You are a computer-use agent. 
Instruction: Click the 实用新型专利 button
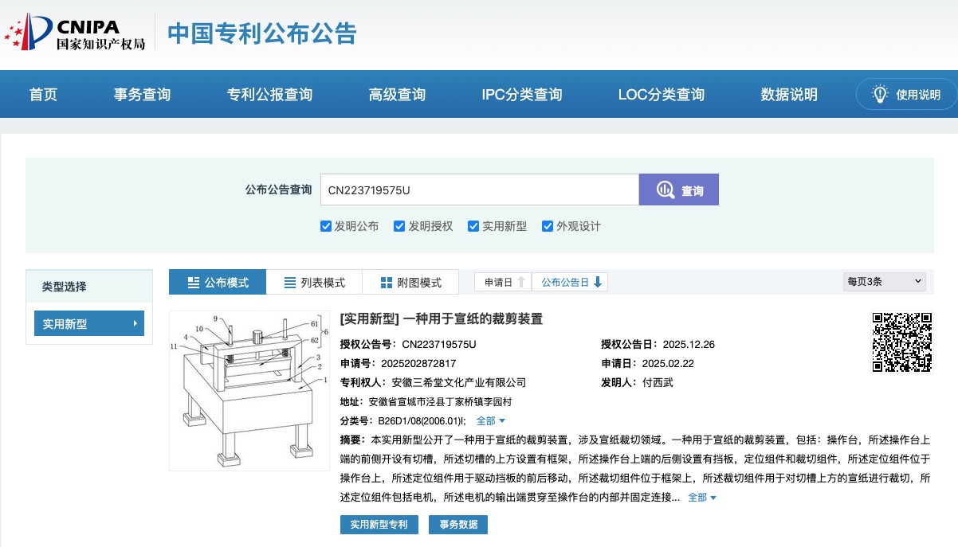click(379, 525)
